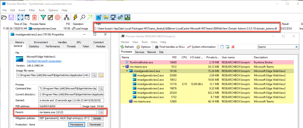303x128 pixels.
Task: Open the Process Monitor File menu
Action: (x=4, y=10)
